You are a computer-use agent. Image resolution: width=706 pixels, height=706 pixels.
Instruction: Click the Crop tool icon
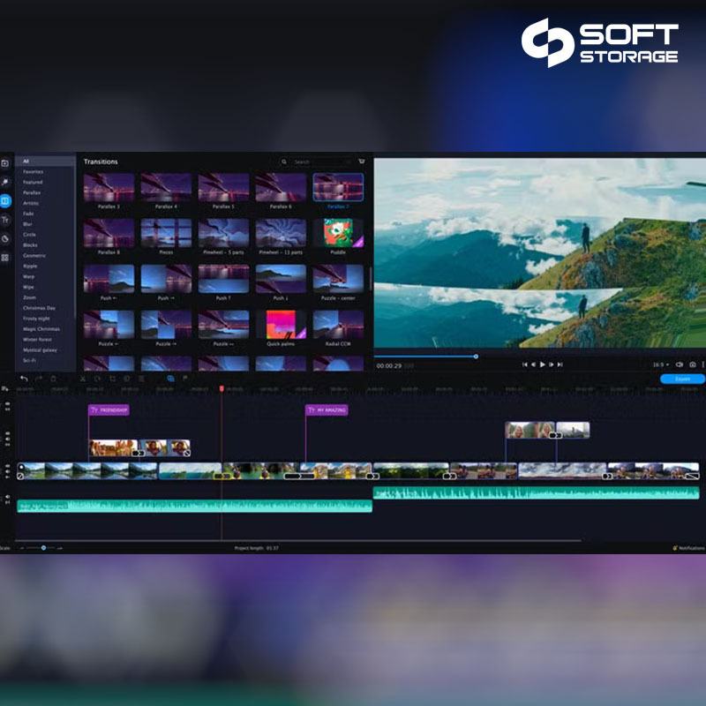click(x=113, y=379)
